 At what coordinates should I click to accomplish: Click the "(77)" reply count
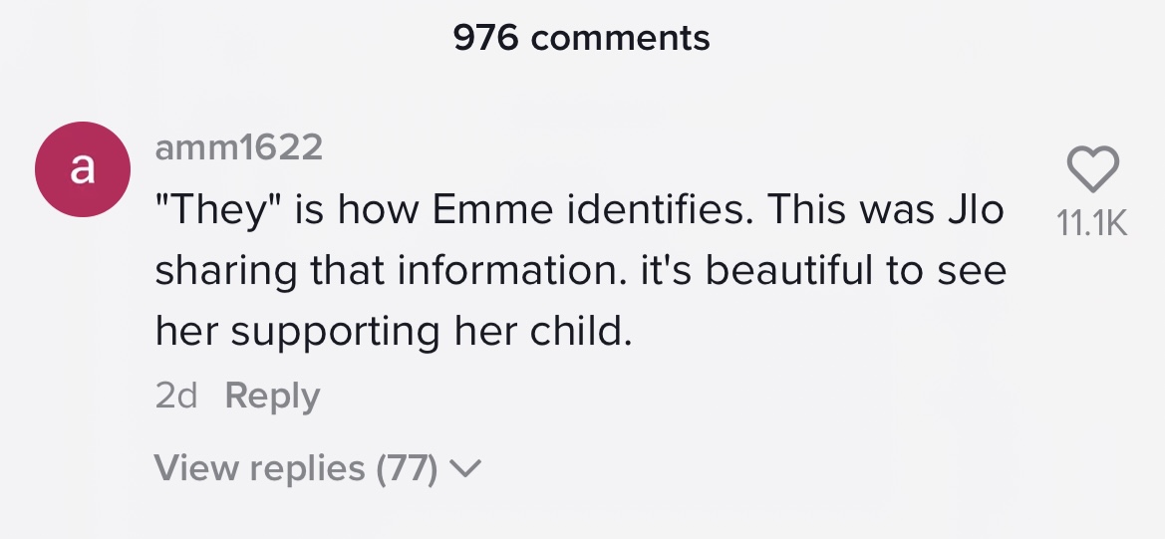point(407,467)
